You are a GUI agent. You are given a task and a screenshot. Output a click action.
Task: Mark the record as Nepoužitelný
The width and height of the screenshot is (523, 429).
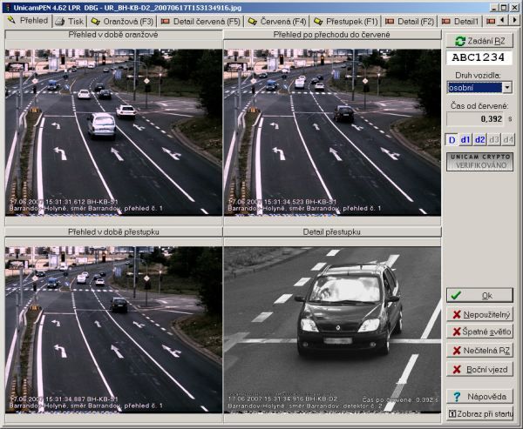click(479, 314)
